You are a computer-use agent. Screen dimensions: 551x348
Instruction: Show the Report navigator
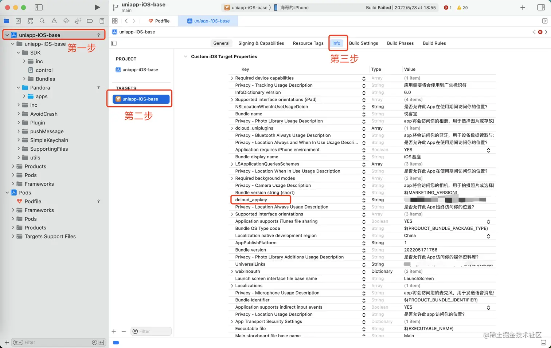102,21
